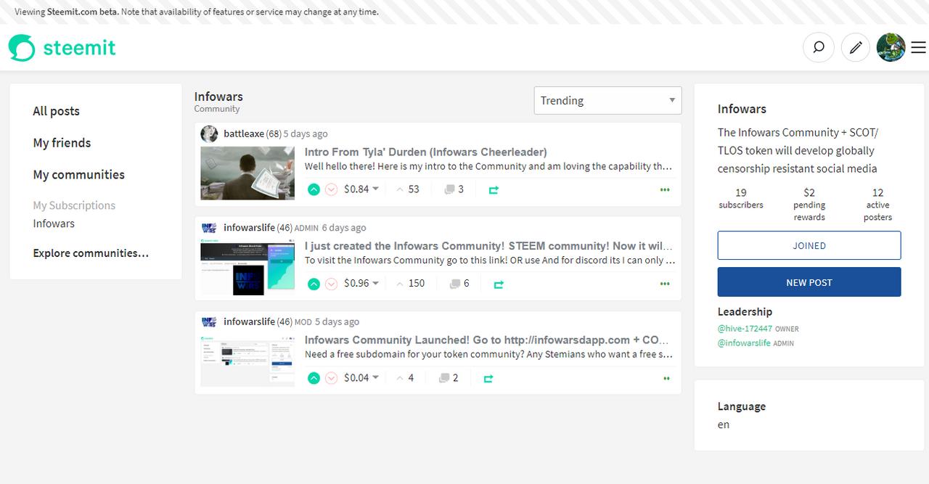Open thumbnail of the $0.96 post
This screenshot has width=929, height=484.
coord(247,268)
